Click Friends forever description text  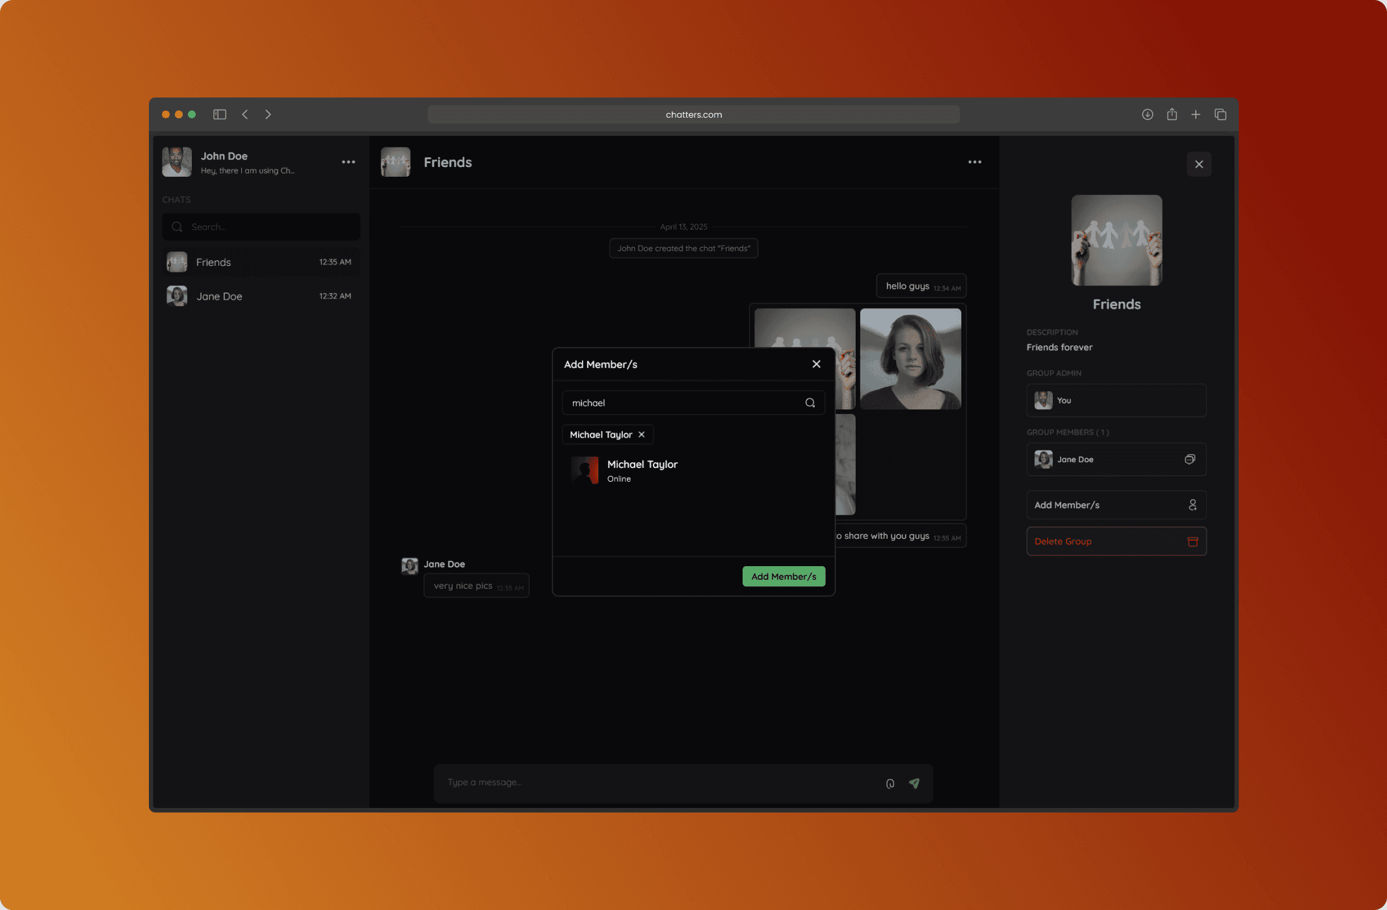pos(1059,347)
